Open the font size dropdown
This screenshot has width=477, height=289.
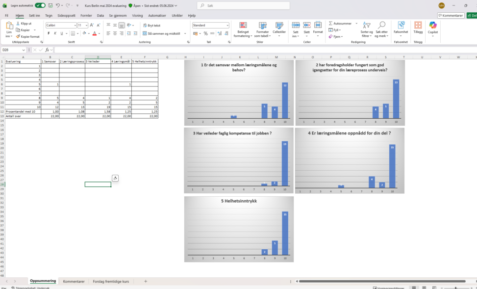[x=86, y=25]
